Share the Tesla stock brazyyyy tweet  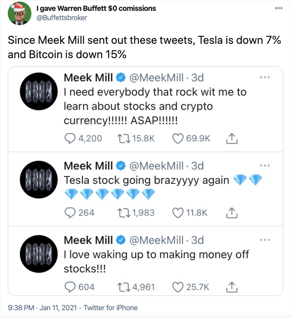[232, 212]
